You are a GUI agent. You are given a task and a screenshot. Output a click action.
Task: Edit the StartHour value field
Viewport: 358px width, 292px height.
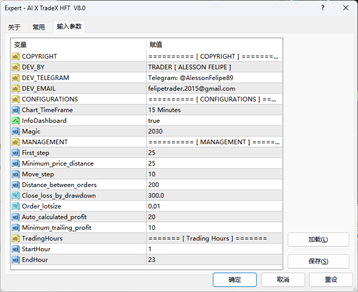coord(214,249)
